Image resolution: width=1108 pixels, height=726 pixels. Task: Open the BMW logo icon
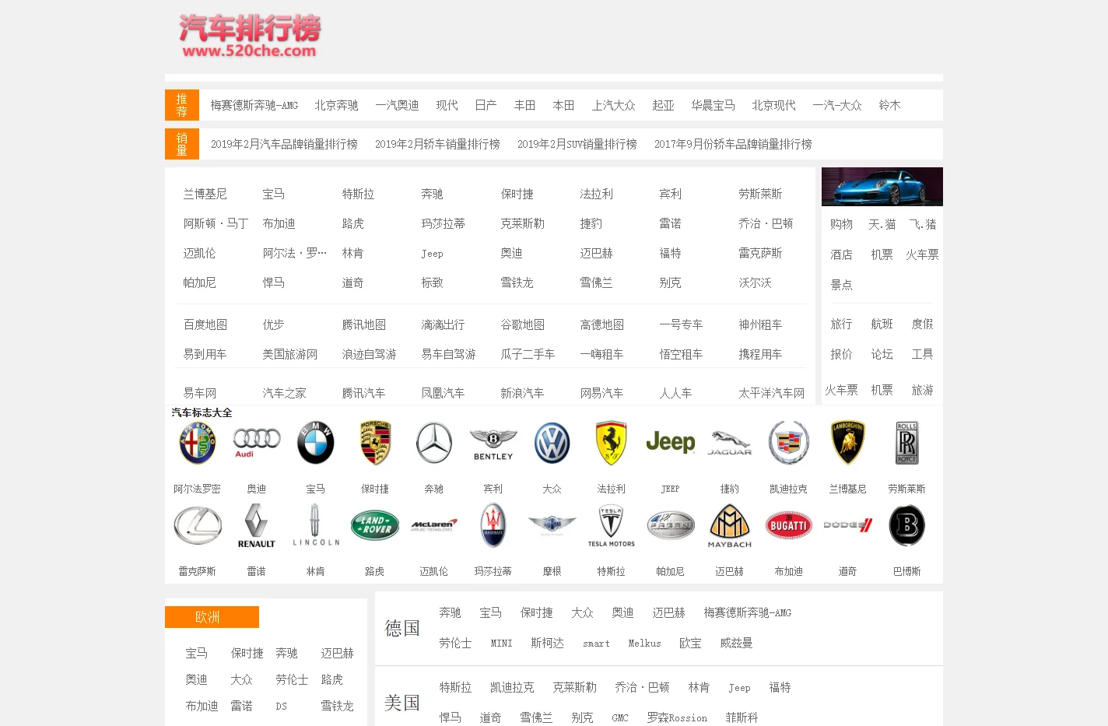[x=316, y=444]
